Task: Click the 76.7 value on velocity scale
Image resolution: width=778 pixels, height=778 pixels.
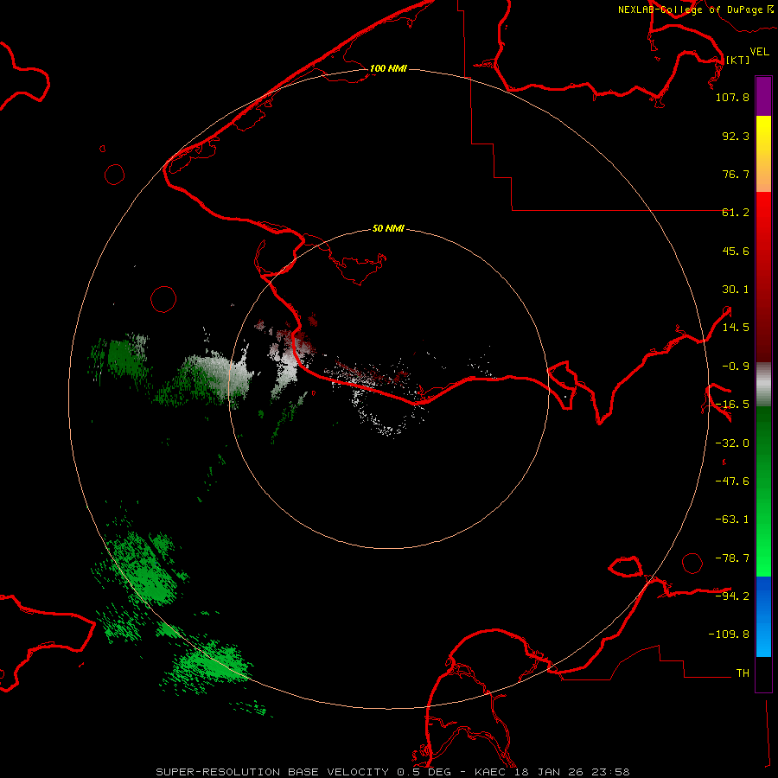Action: pos(736,174)
